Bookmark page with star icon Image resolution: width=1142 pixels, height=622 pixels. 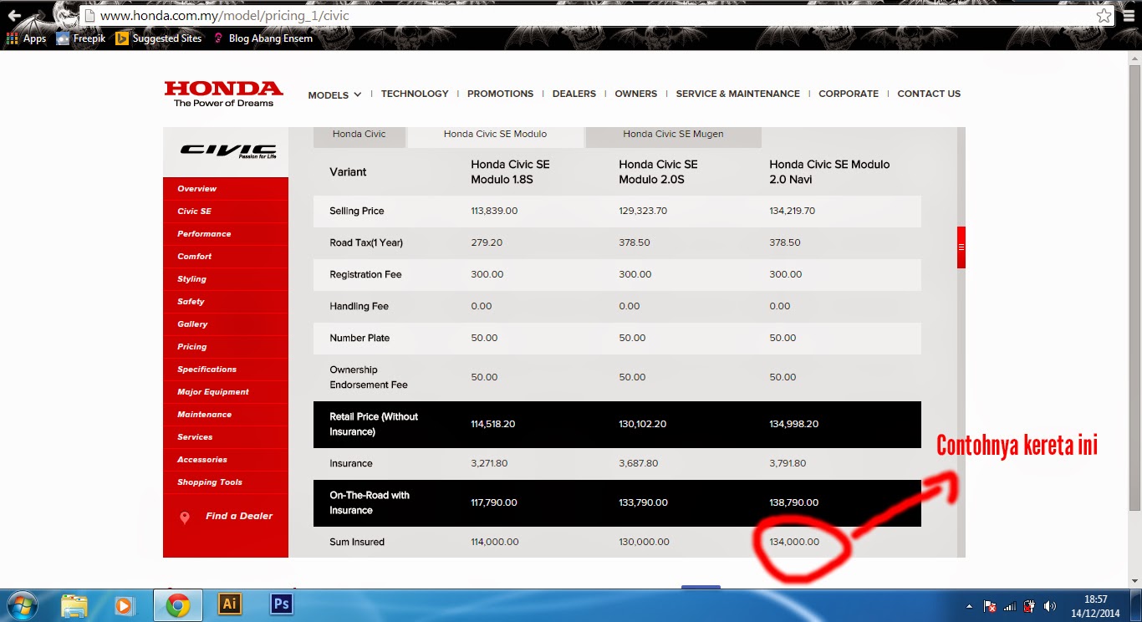tap(1104, 16)
